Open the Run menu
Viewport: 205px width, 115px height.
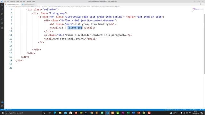coord(24,1)
